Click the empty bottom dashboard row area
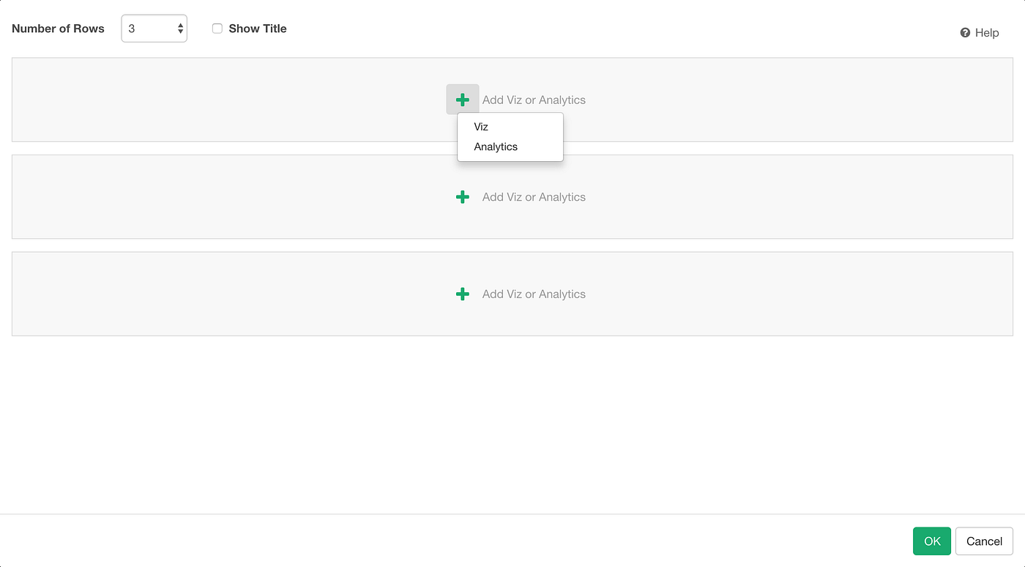This screenshot has height=567, width=1025. click(x=220, y=294)
